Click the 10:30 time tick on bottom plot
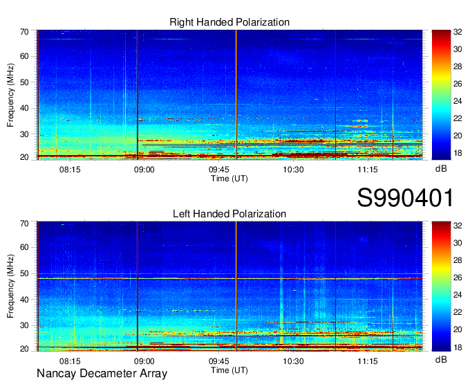The width and height of the screenshot is (470, 382). [x=293, y=361]
